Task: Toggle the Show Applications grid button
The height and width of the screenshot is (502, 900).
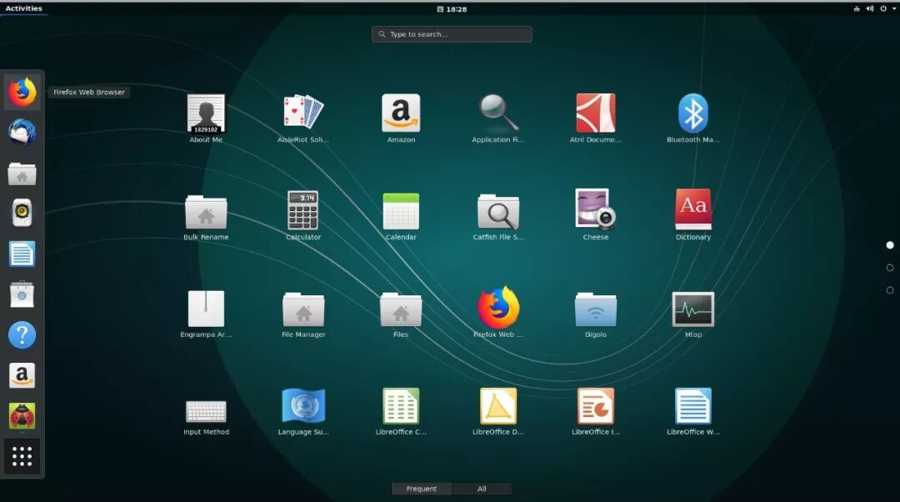Action: click(22, 456)
